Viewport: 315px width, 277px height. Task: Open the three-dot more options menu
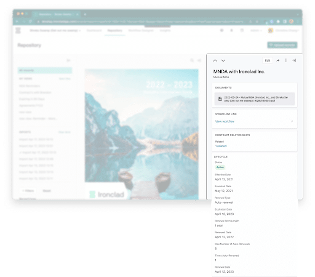pyautogui.click(x=286, y=60)
